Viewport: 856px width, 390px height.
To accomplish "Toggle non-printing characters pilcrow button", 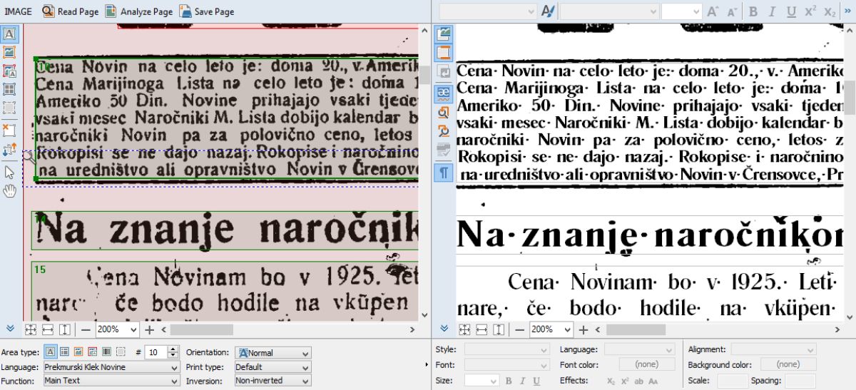I will (x=444, y=172).
